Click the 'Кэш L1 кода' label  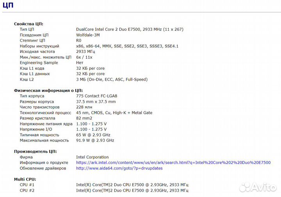pyautogui.click(x=32, y=68)
